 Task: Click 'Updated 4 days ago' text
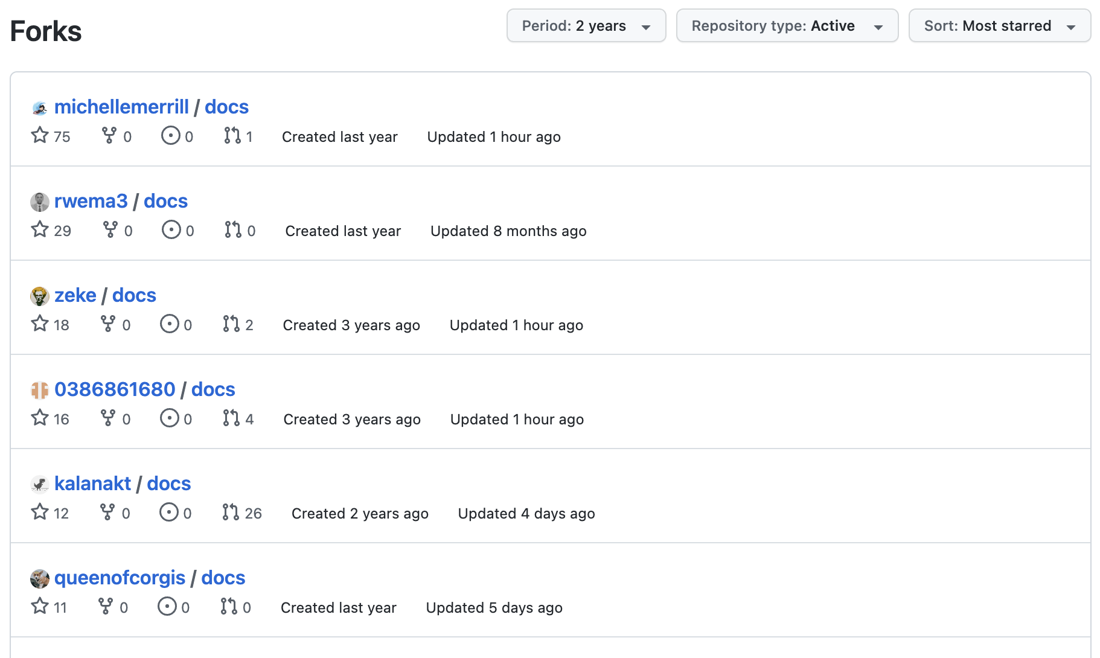click(526, 514)
